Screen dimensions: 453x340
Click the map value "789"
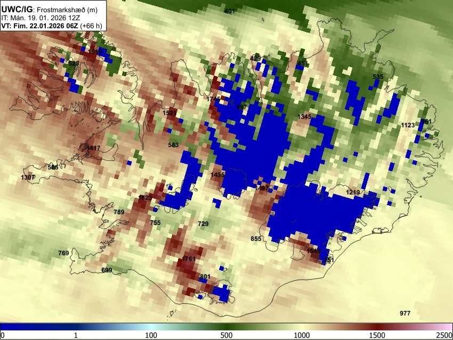119,212
